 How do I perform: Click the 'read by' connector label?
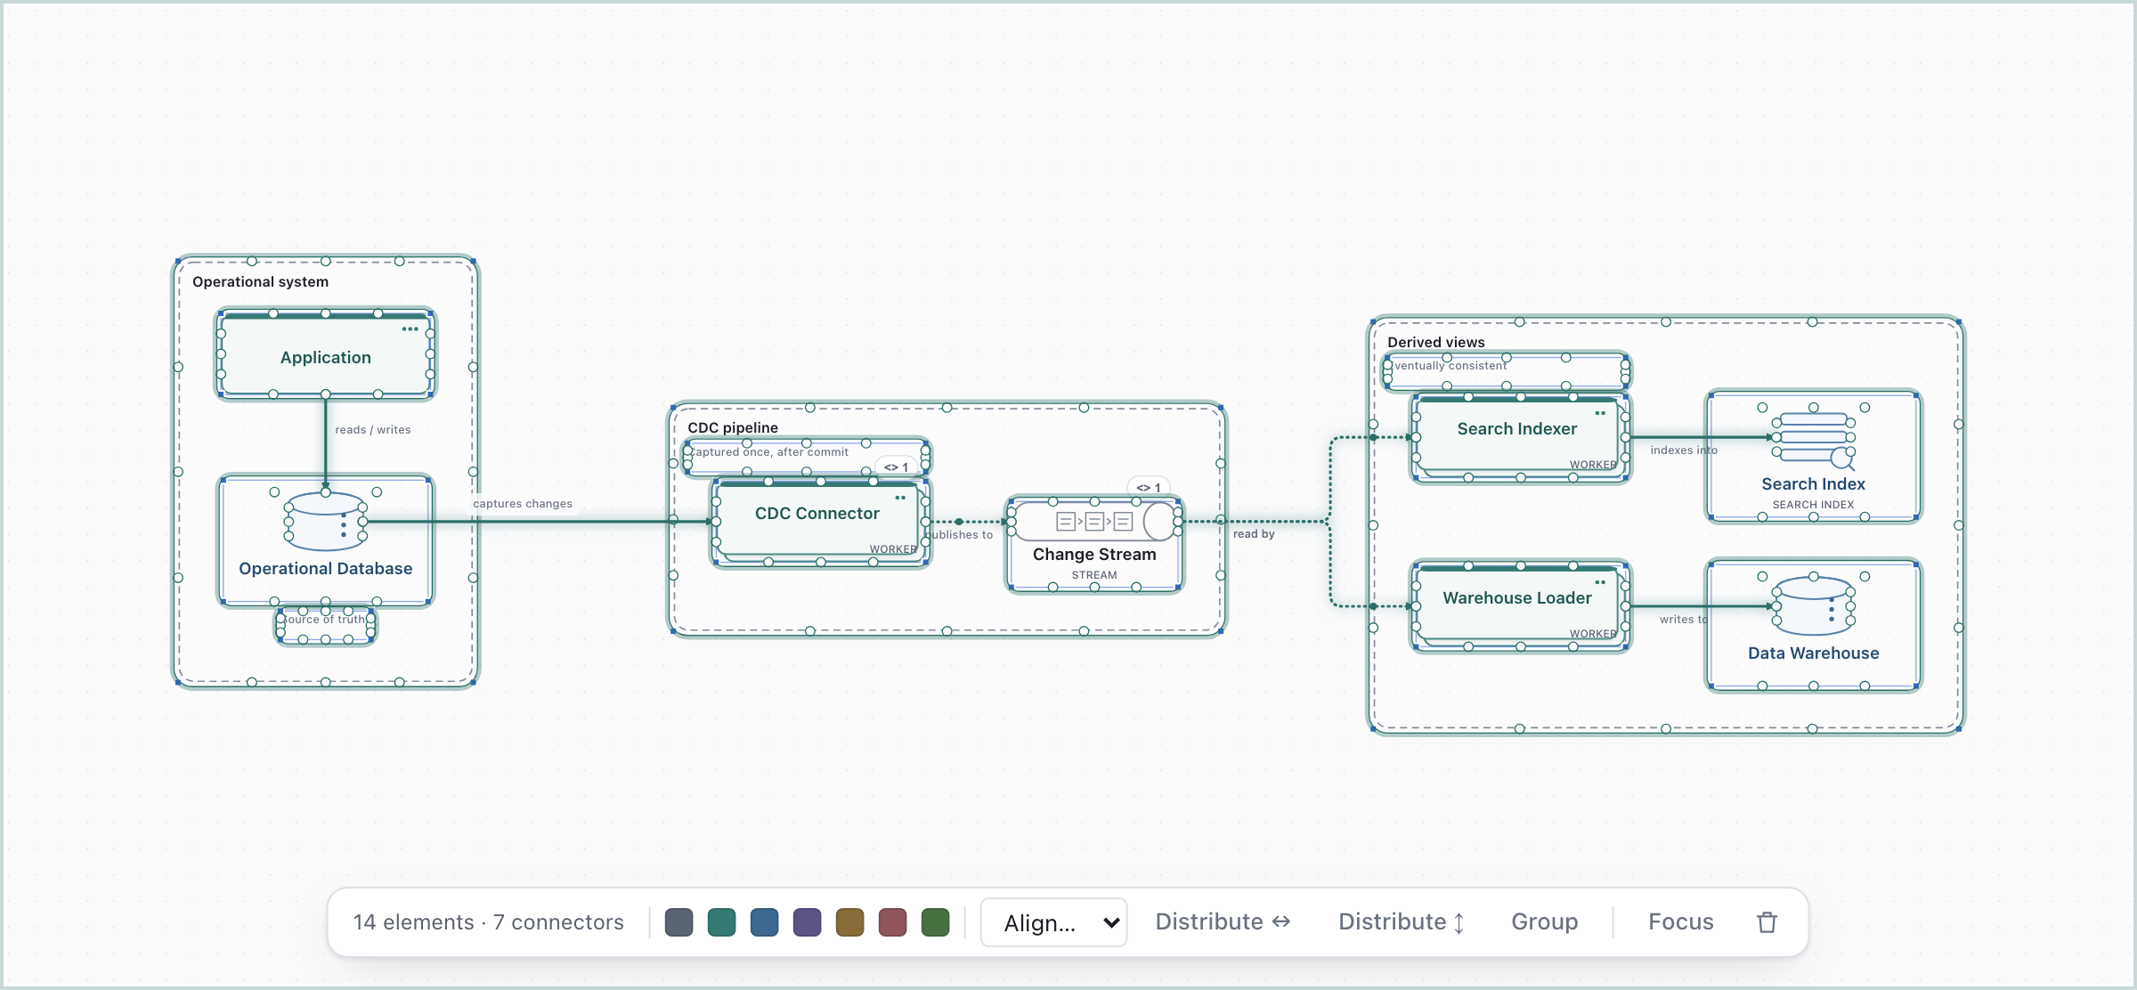(1254, 534)
